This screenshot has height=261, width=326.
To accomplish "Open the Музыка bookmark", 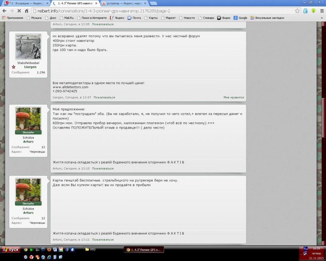I will point(34,18).
